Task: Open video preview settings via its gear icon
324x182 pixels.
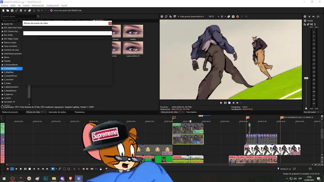Action: [162, 16]
